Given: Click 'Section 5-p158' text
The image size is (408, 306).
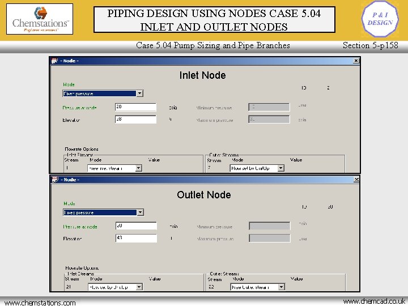Looking at the screenshot, I should (x=370, y=45).
